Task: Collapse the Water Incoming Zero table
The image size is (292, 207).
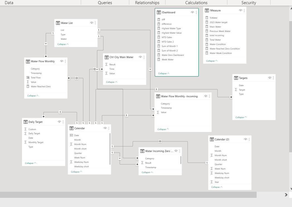Action: [x=147, y=172]
